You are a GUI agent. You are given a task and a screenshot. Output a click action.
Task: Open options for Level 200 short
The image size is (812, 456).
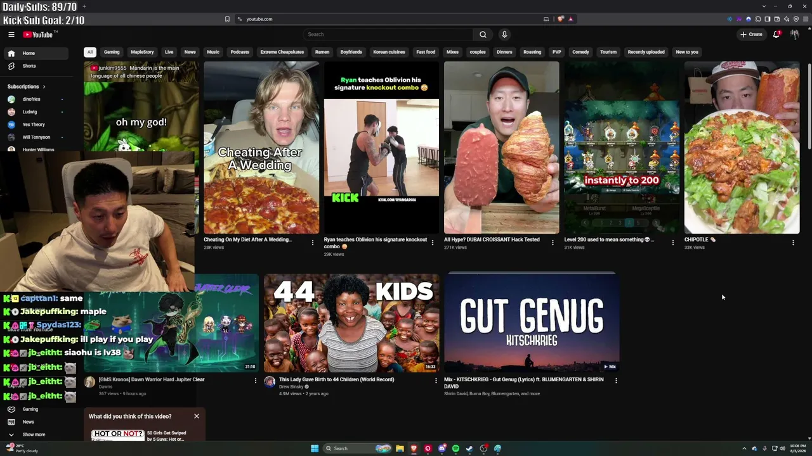(x=673, y=243)
